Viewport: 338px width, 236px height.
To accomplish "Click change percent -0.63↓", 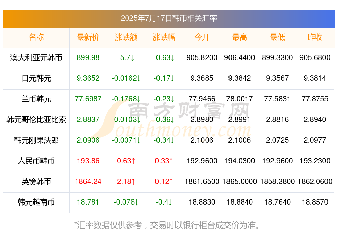I will tap(164, 57).
